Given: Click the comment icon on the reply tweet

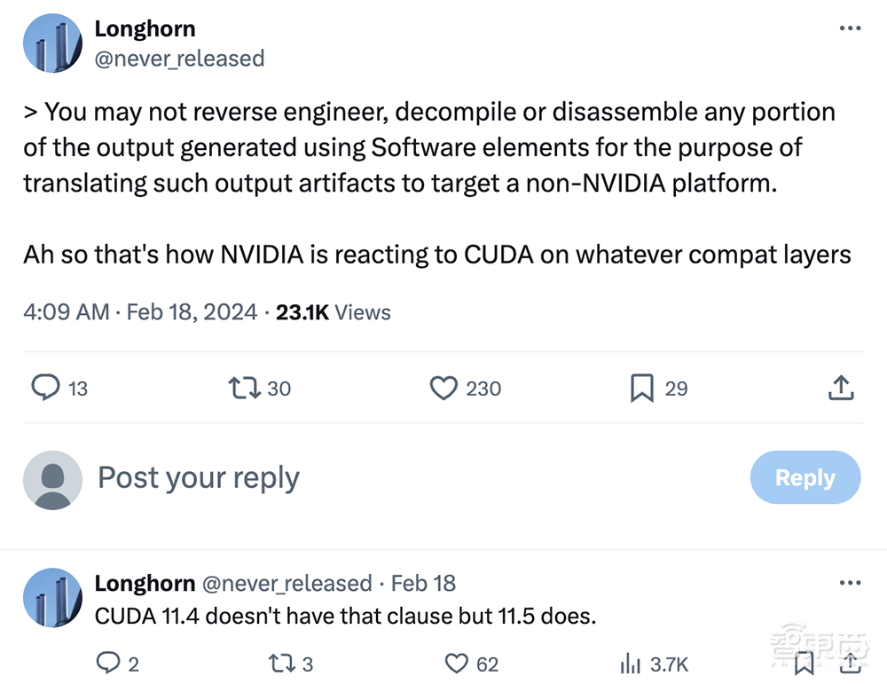Looking at the screenshot, I should click(107, 663).
